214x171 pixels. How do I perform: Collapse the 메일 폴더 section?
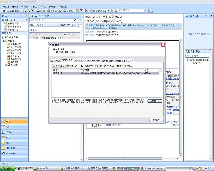[x=26, y=33]
